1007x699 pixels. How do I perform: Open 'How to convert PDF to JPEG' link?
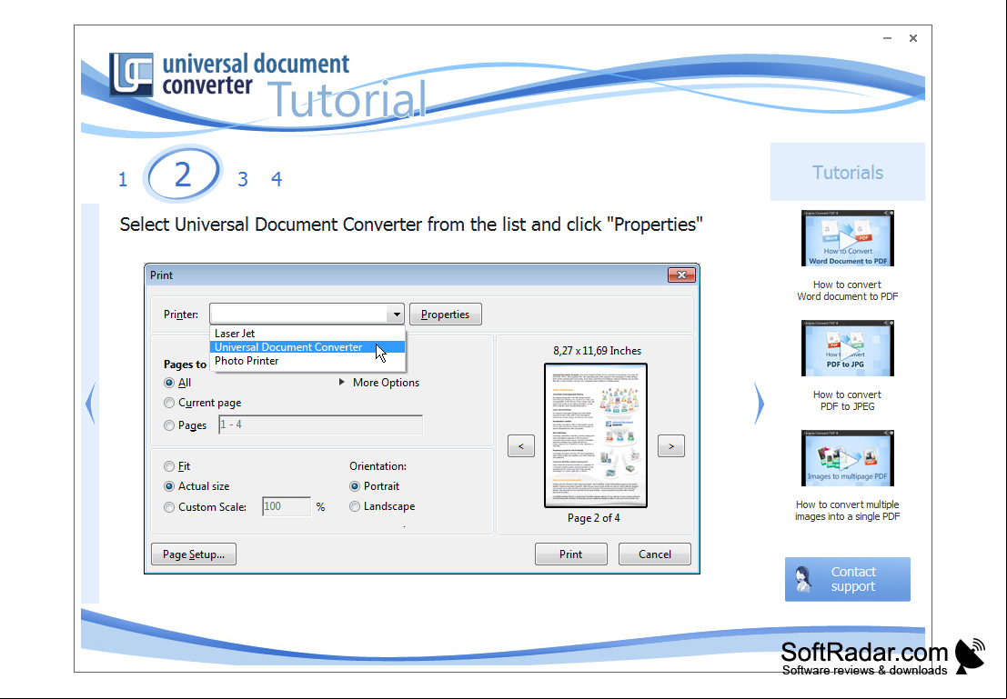pyautogui.click(x=848, y=401)
